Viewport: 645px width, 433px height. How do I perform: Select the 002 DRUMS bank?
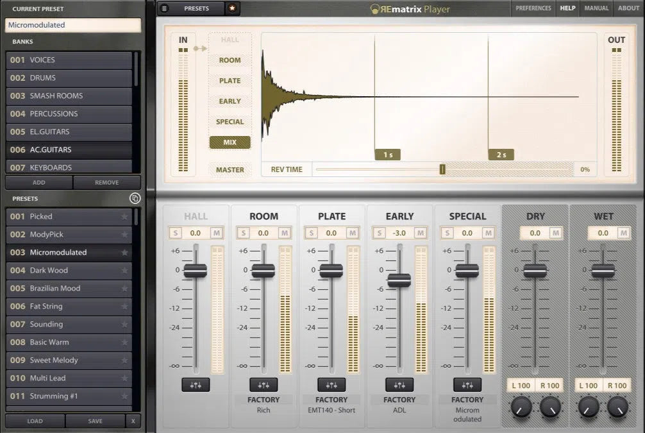pyautogui.click(x=69, y=78)
